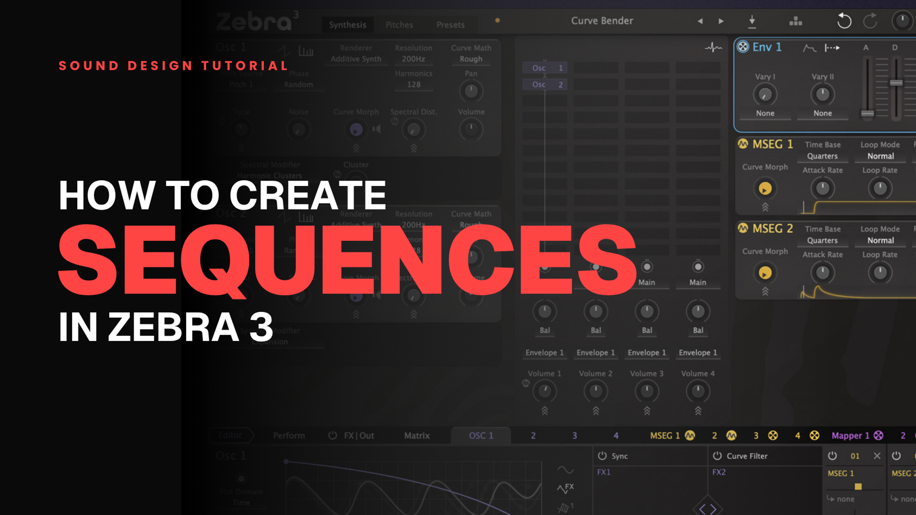Click the chevrons under MSEG 2 Curve Morph
The image size is (916, 515).
pyautogui.click(x=765, y=292)
